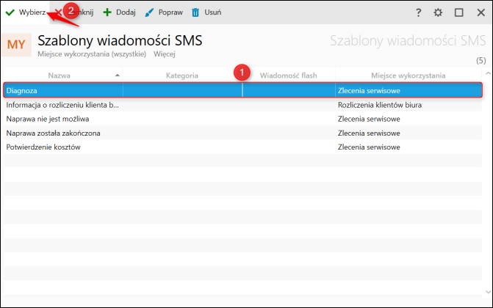Viewport: 493px width, 308px height.
Task: Select the Naprawa nie jest możliwa row
Action: click(x=242, y=119)
